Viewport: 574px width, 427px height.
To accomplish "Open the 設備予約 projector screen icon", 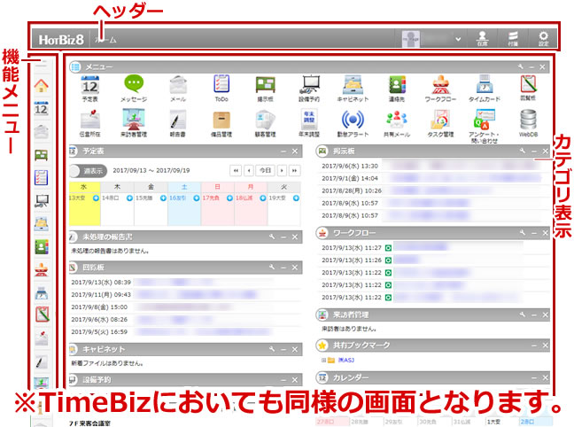I will [310, 84].
